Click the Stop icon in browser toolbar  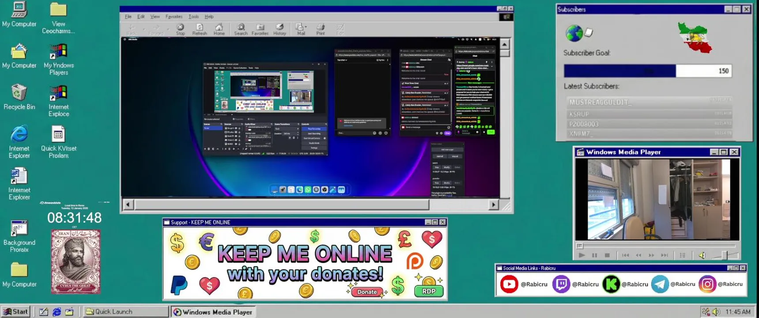(x=180, y=30)
